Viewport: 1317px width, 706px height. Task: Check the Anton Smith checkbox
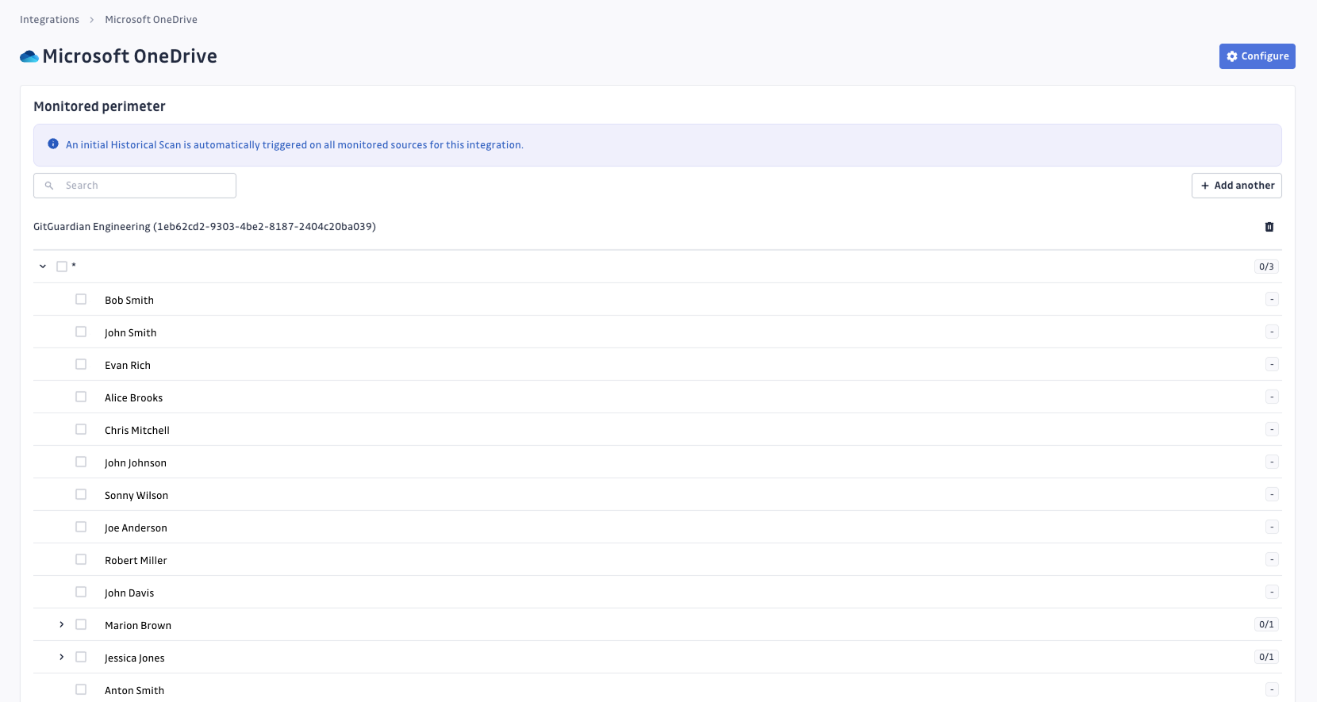click(81, 689)
